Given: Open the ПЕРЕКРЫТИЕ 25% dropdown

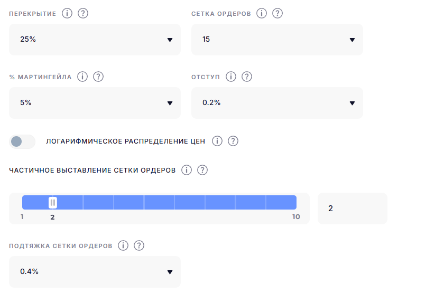Looking at the screenshot, I should pyautogui.click(x=95, y=40).
